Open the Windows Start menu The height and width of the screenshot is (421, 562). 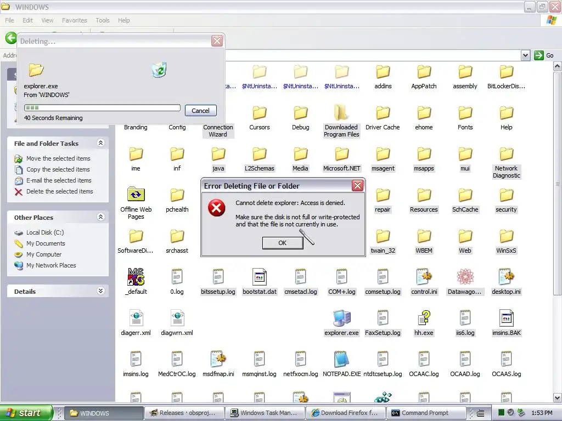click(26, 413)
